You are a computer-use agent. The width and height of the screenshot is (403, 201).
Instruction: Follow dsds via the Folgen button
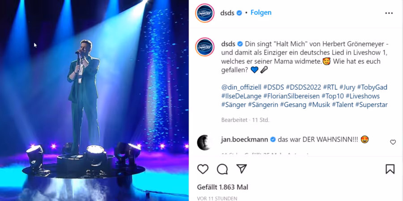[261, 13]
